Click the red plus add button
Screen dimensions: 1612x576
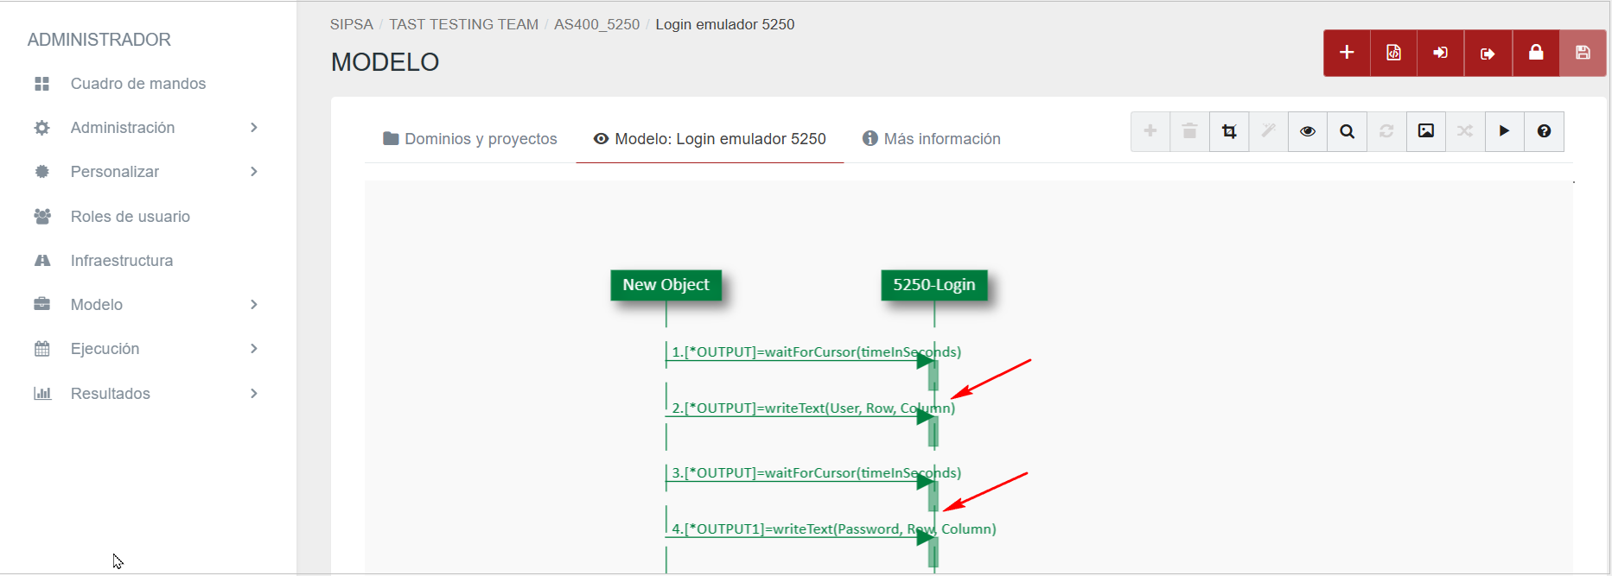point(1347,53)
